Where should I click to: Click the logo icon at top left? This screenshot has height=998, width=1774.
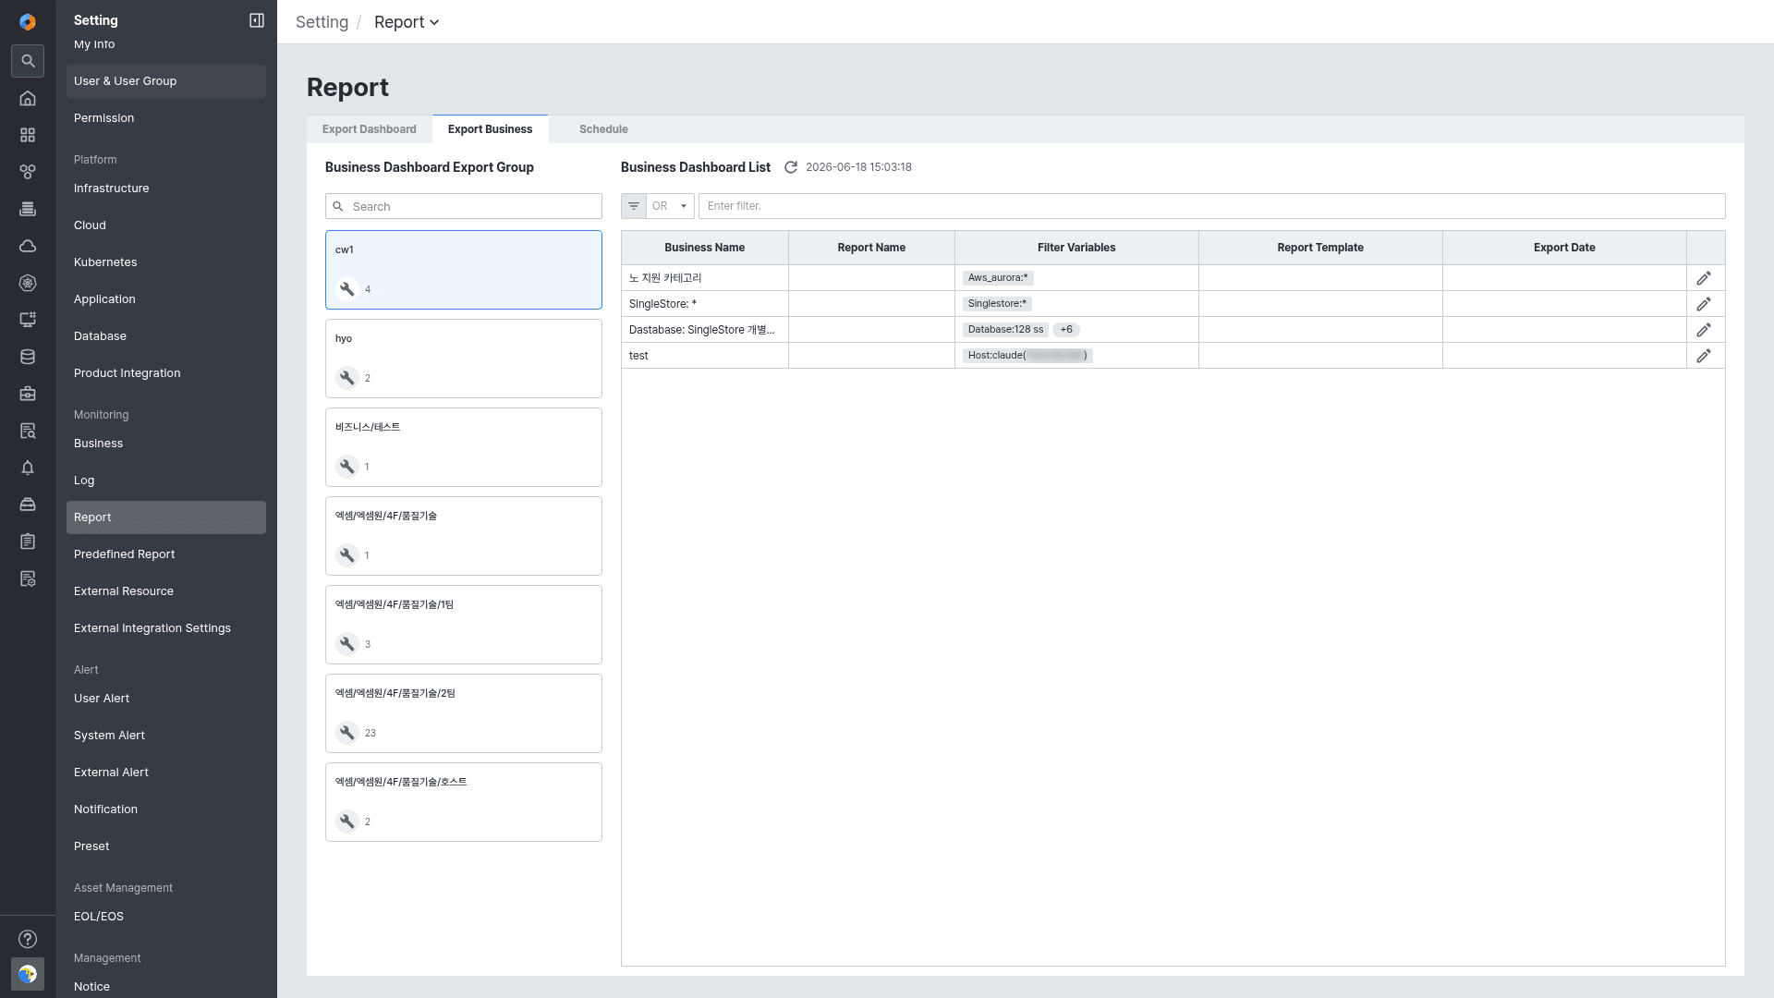pos(28,22)
